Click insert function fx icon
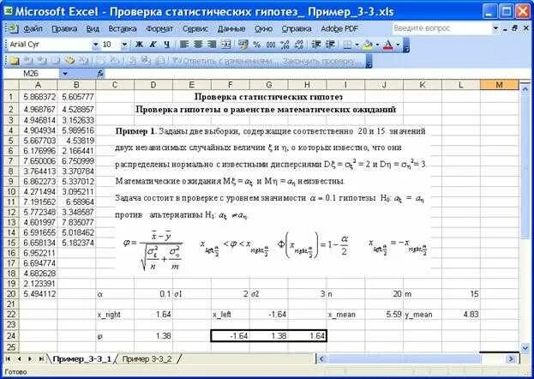534x379 pixels. (x=100, y=73)
